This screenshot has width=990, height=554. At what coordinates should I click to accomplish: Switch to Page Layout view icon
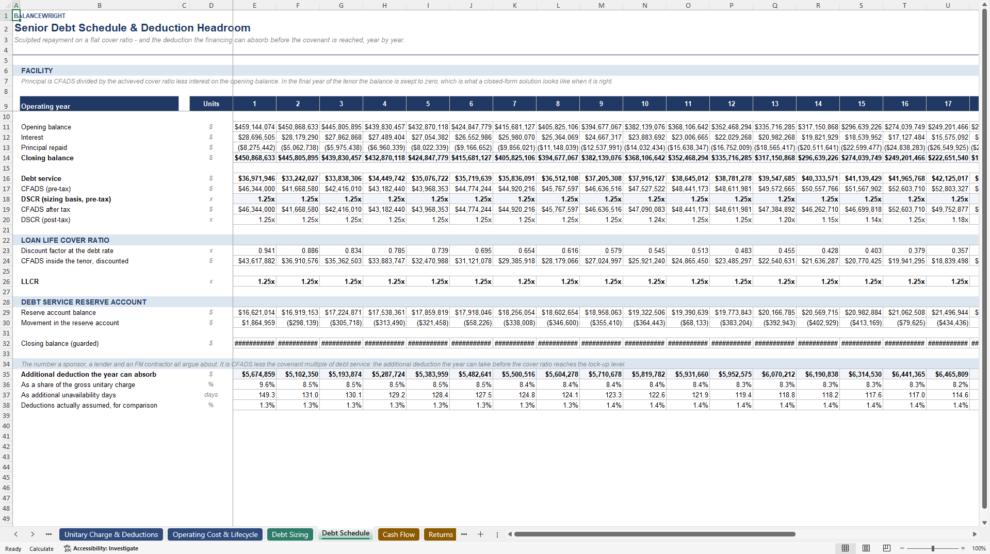point(866,548)
